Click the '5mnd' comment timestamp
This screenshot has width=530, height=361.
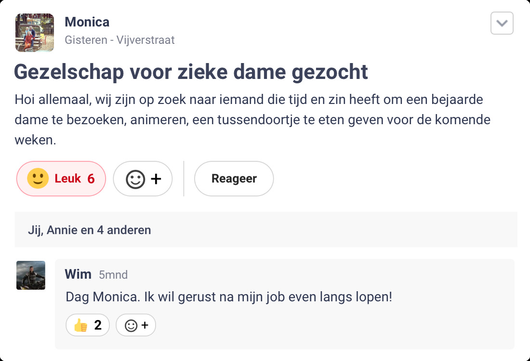pyautogui.click(x=113, y=275)
